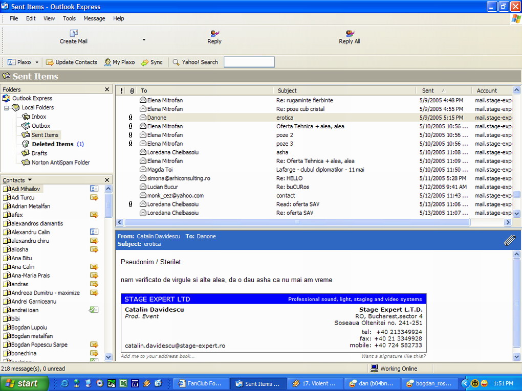Collapse the Local Folders tree node
The image size is (522, 391).
point(6,108)
